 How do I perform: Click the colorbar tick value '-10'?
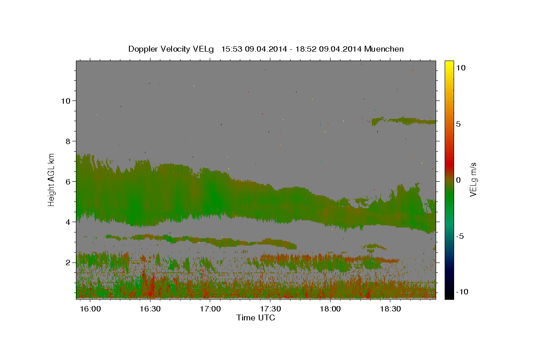461,292
